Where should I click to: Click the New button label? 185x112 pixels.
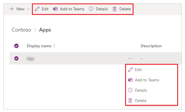20,9
